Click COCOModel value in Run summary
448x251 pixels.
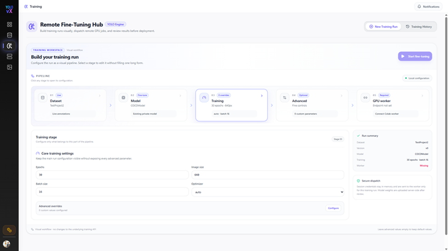coord(421,154)
